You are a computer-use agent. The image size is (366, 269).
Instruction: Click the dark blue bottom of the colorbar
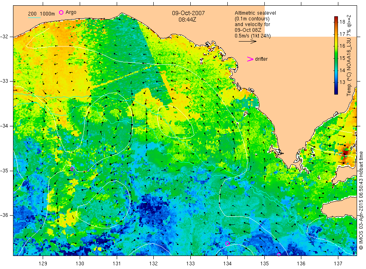336,92
